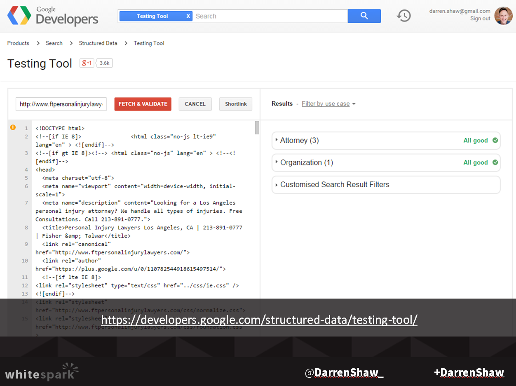The image size is (516, 386).
Task: Click the blue search magnifier button
Action: click(364, 16)
